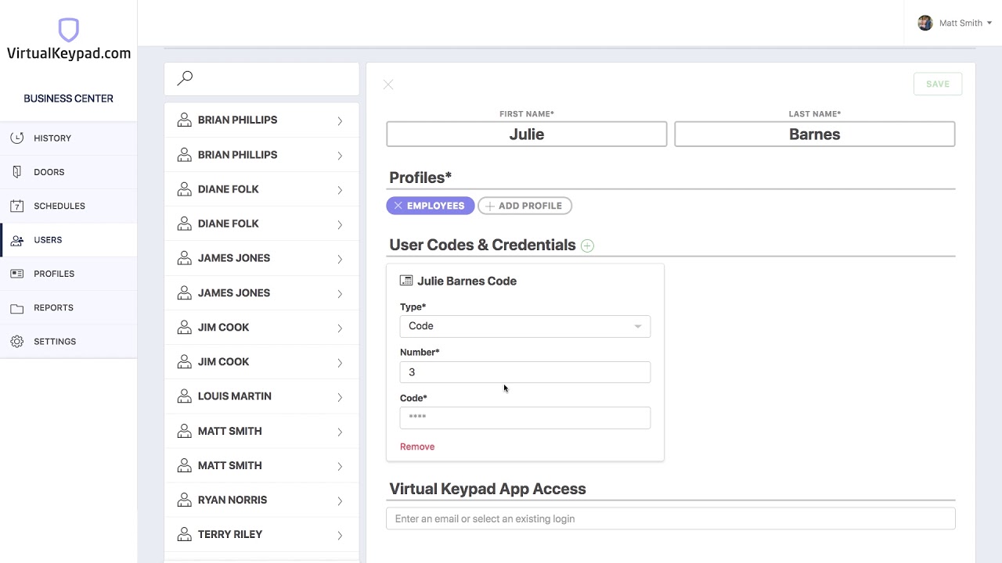The height and width of the screenshot is (563, 1002).
Task: Expand the Matt Smith account menu
Action: [989, 23]
